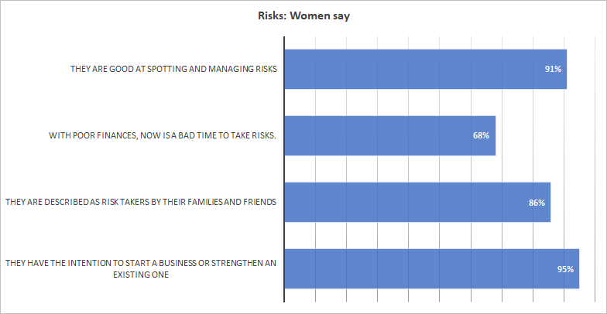Click the axis tick marks below the bars
The width and height of the screenshot is (607, 314).
click(440, 297)
